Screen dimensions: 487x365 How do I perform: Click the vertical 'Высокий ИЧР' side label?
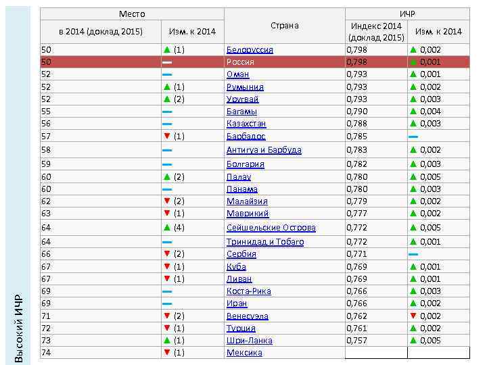pyautogui.click(x=19, y=328)
